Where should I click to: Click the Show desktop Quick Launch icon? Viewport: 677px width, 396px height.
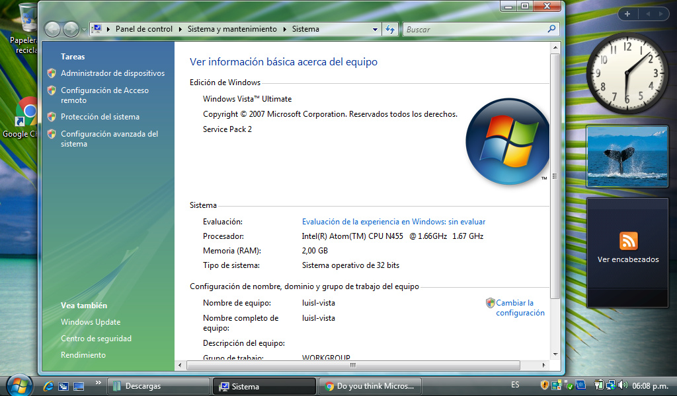79,386
